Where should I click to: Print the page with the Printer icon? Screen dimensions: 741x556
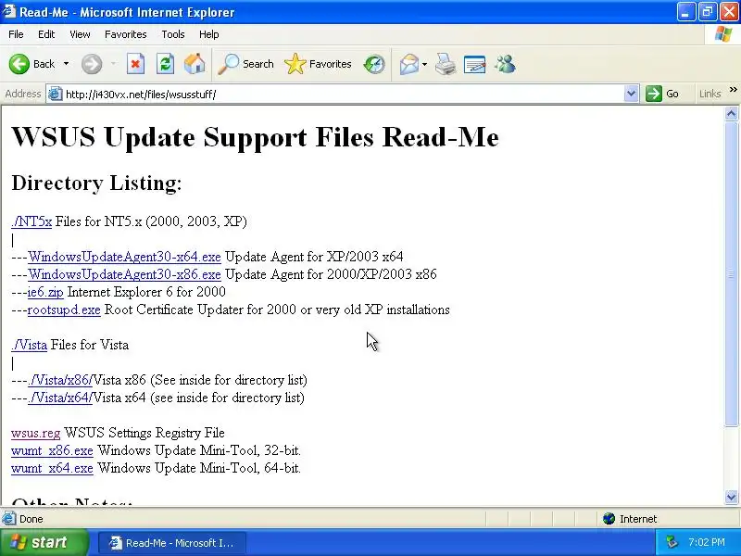[446, 64]
